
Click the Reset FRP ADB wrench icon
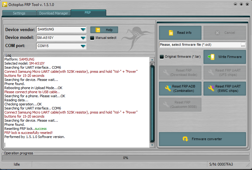point(168,88)
